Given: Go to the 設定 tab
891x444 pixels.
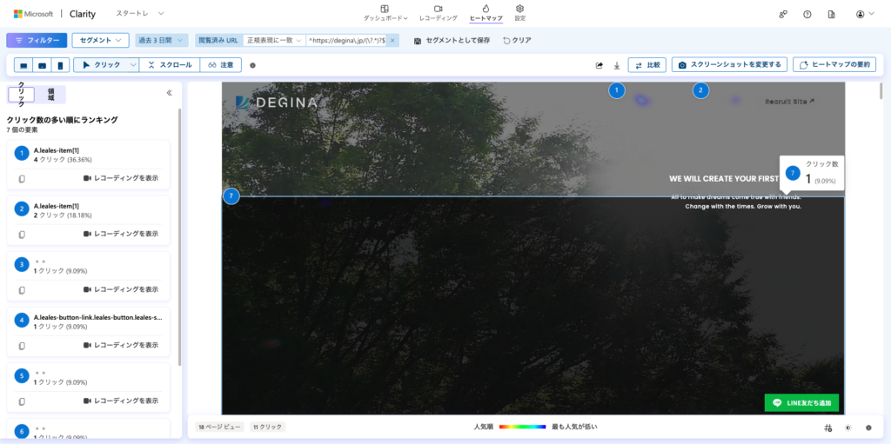Looking at the screenshot, I should (519, 12).
